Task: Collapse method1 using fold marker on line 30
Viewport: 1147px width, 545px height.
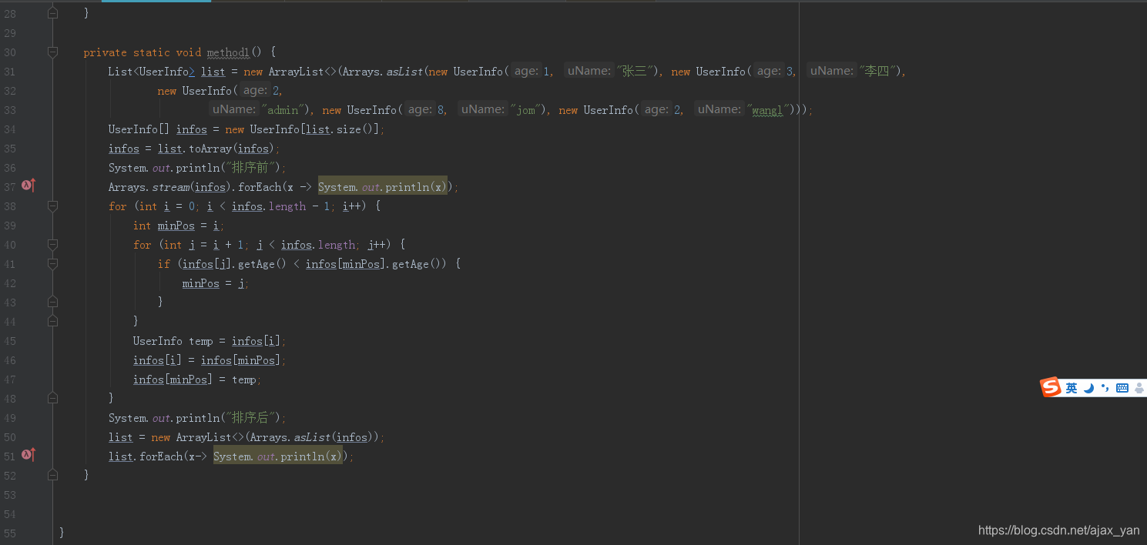Action: point(52,52)
